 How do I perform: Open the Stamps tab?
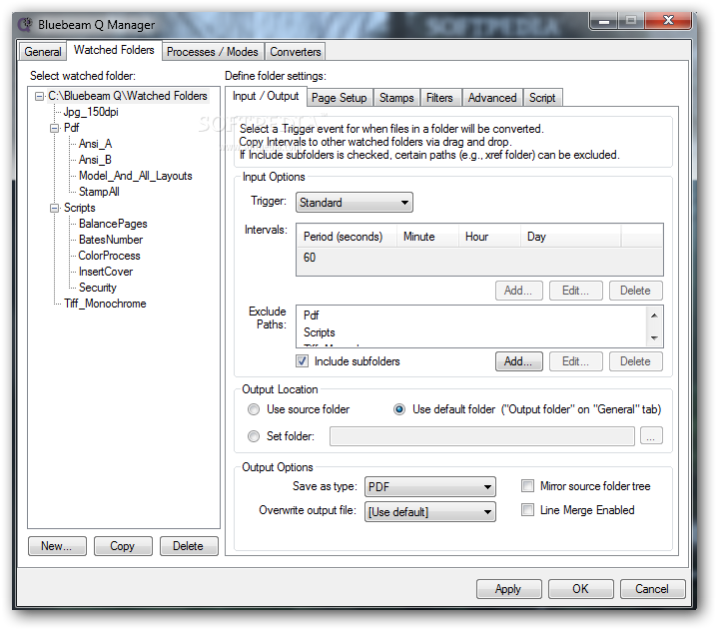[396, 98]
